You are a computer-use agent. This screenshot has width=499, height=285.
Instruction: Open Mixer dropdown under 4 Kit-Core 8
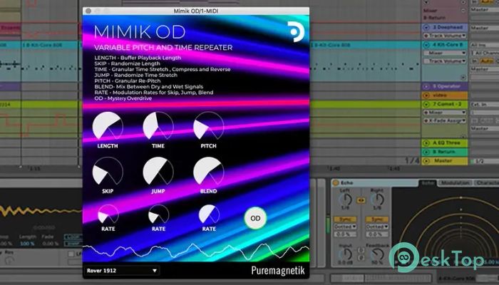(x=446, y=53)
